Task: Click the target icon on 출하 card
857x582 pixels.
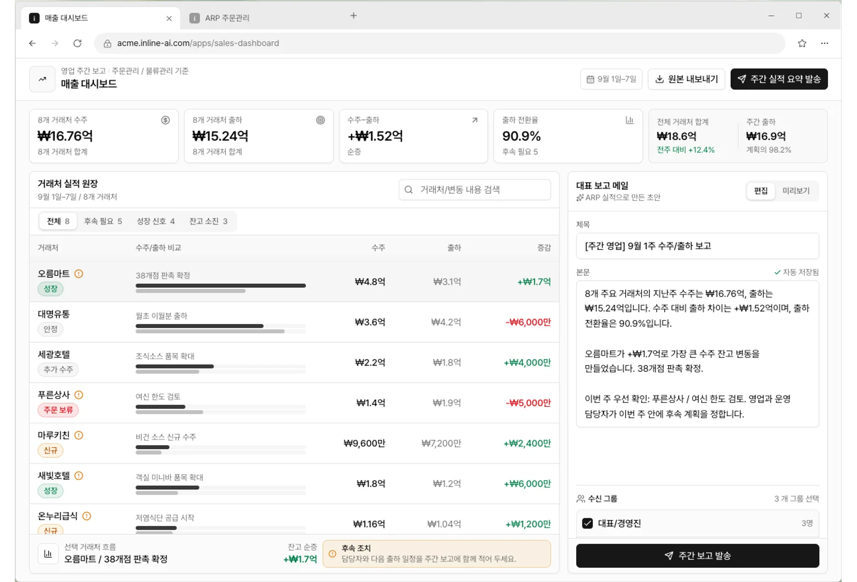Action: pyautogui.click(x=320, y=120)
